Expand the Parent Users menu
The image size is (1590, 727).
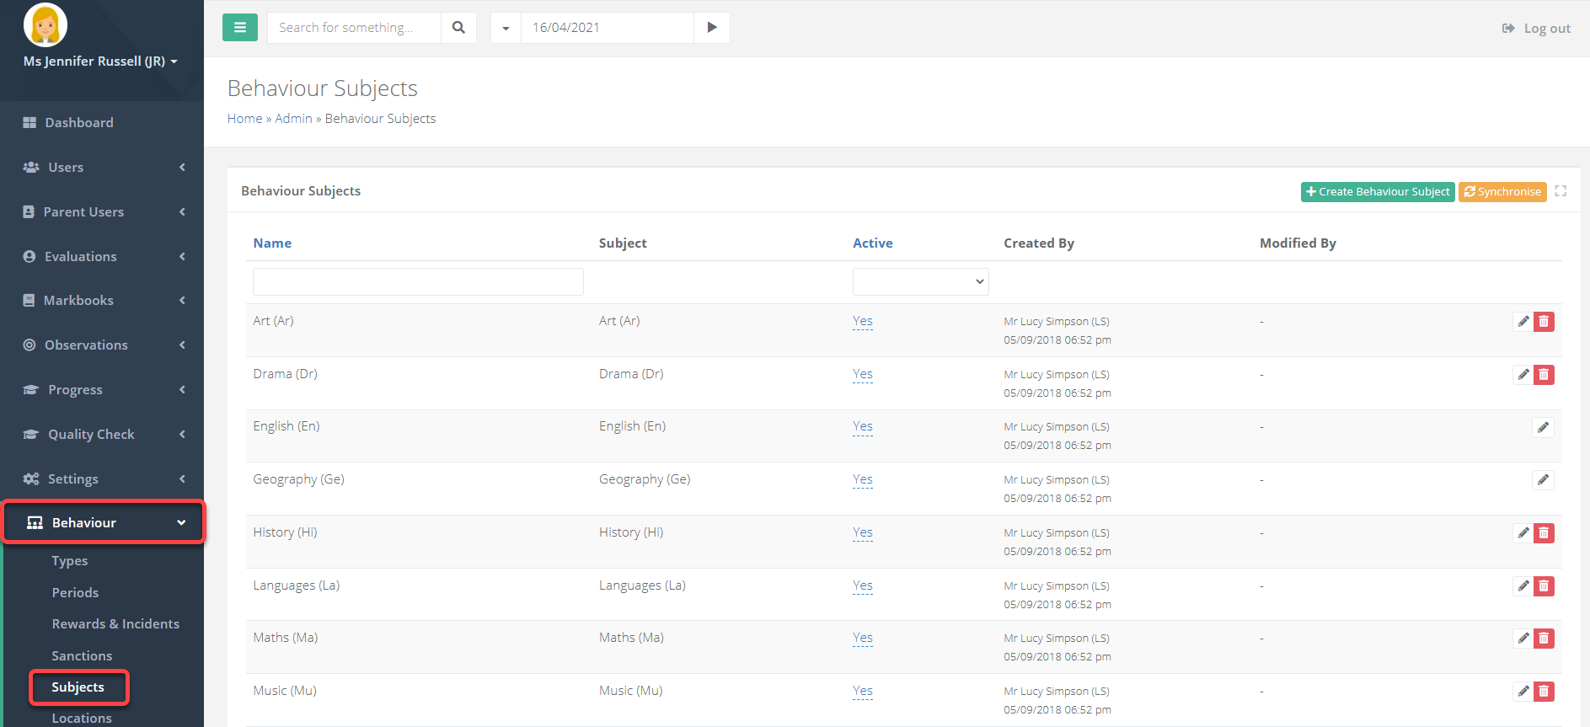(x=102, y=211)
